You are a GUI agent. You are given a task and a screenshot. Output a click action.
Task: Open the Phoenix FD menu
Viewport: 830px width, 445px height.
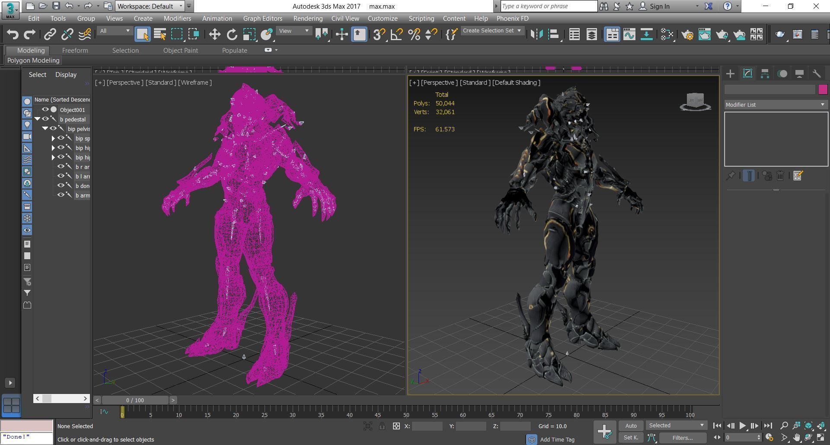click(512, 19)
